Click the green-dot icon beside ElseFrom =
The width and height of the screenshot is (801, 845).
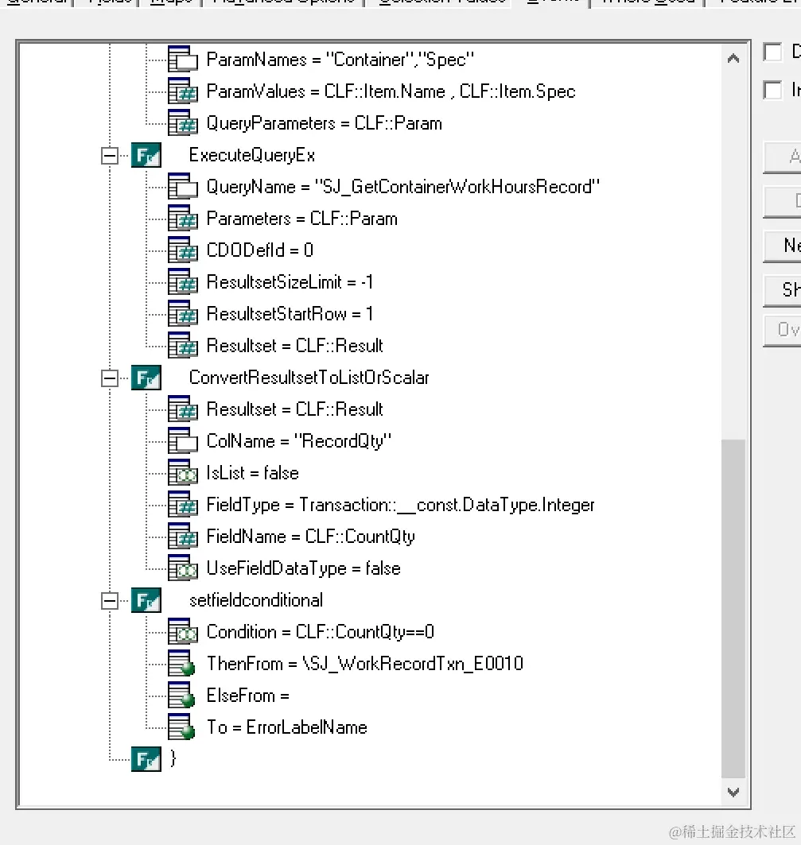click(181, 696)
